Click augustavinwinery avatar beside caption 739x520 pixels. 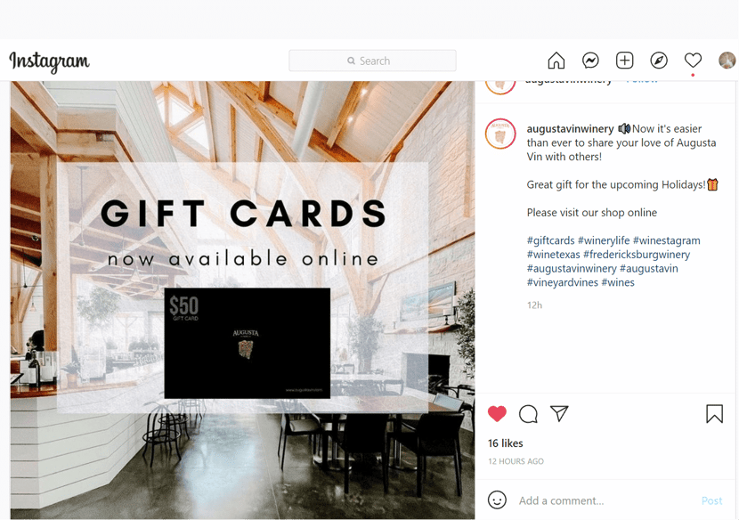tap(500, 134)
